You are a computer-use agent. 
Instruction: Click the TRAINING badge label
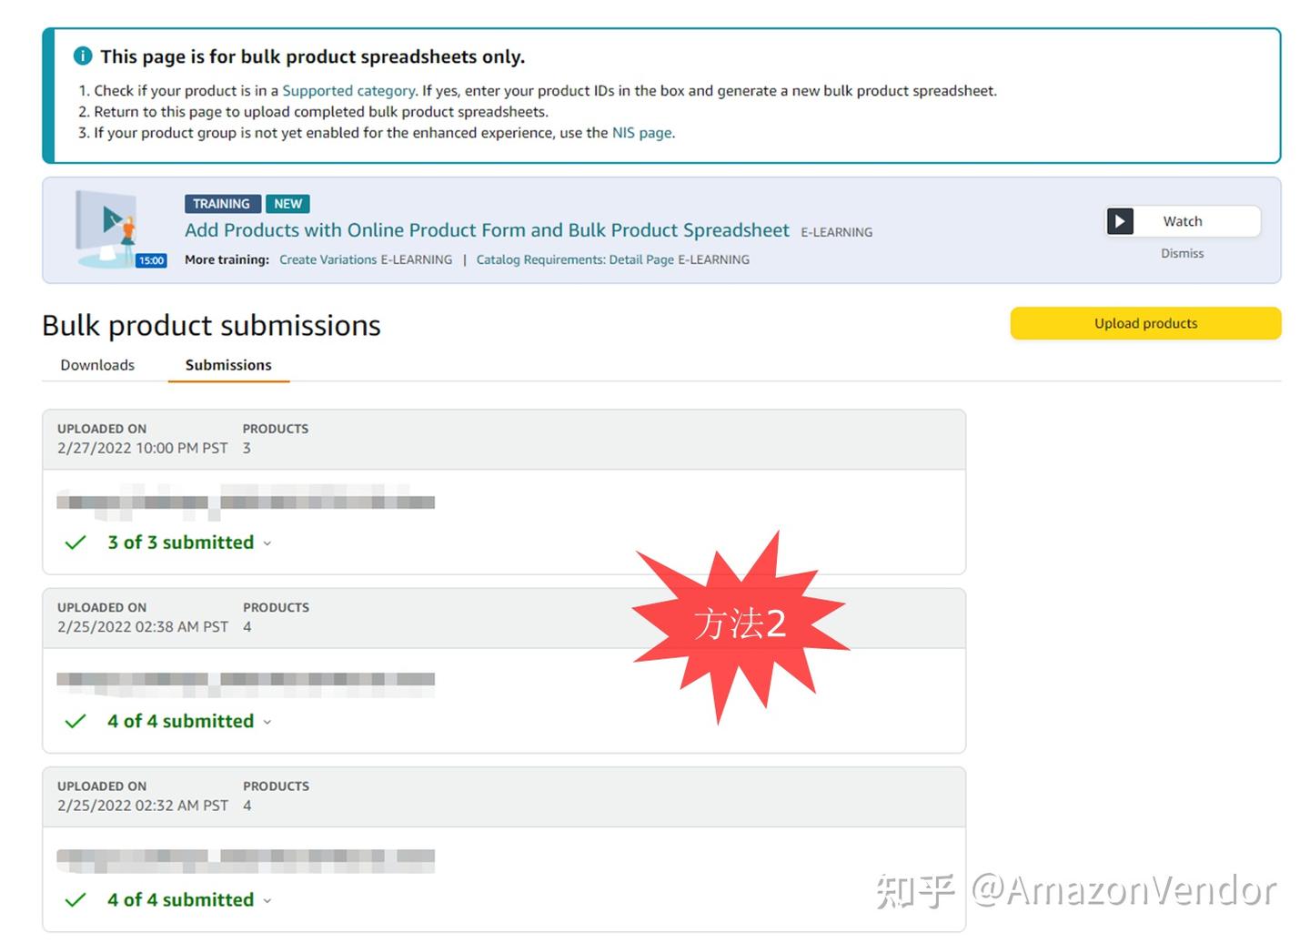click(x=221, y=204)
